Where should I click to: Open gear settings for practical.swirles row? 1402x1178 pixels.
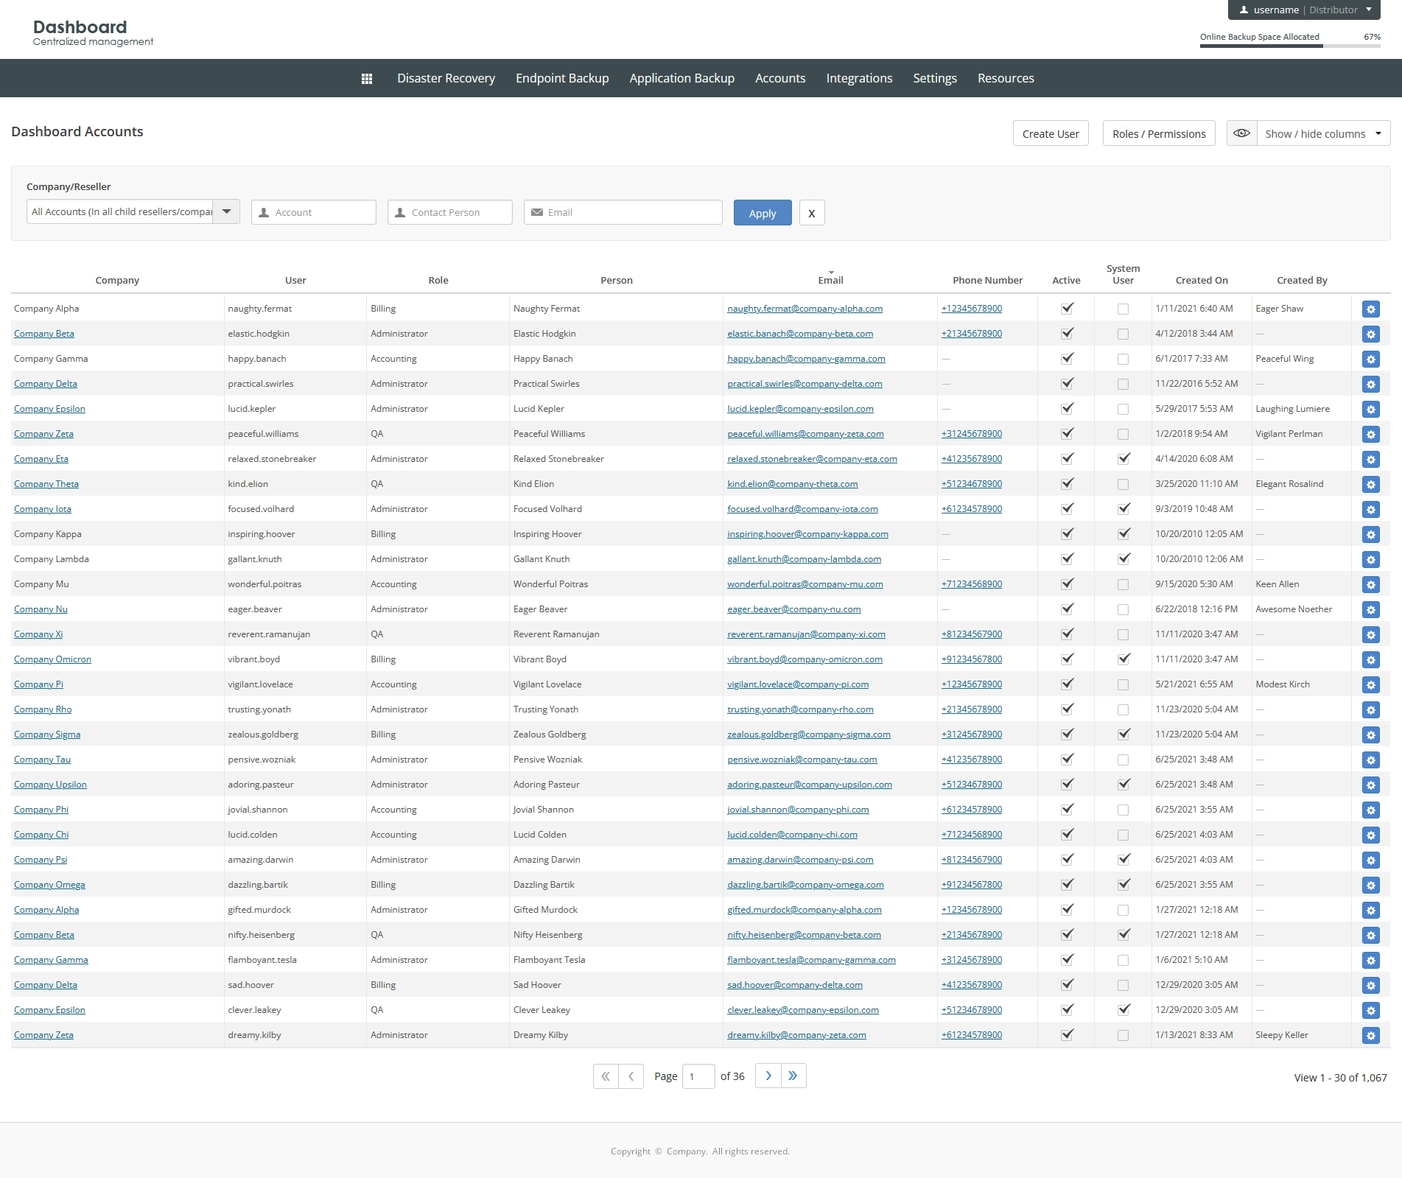tap(1370, 385)
